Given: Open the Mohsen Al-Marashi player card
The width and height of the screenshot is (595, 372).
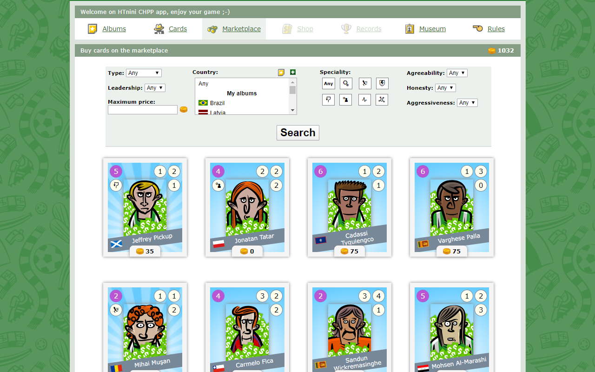Looking at the screenshot, I should [452, 327].
